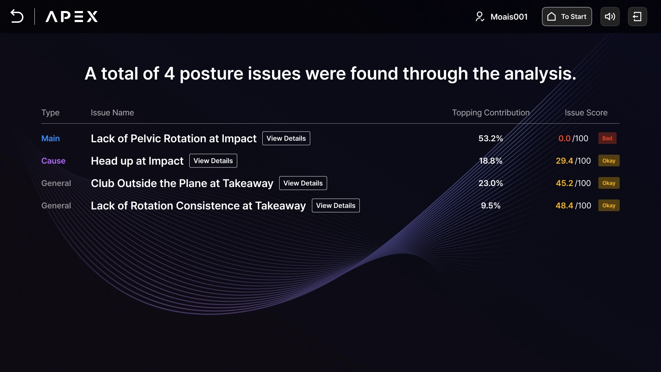661x372 pixels.
Task: Click the user profile icon
Action: tap(480, 17)
